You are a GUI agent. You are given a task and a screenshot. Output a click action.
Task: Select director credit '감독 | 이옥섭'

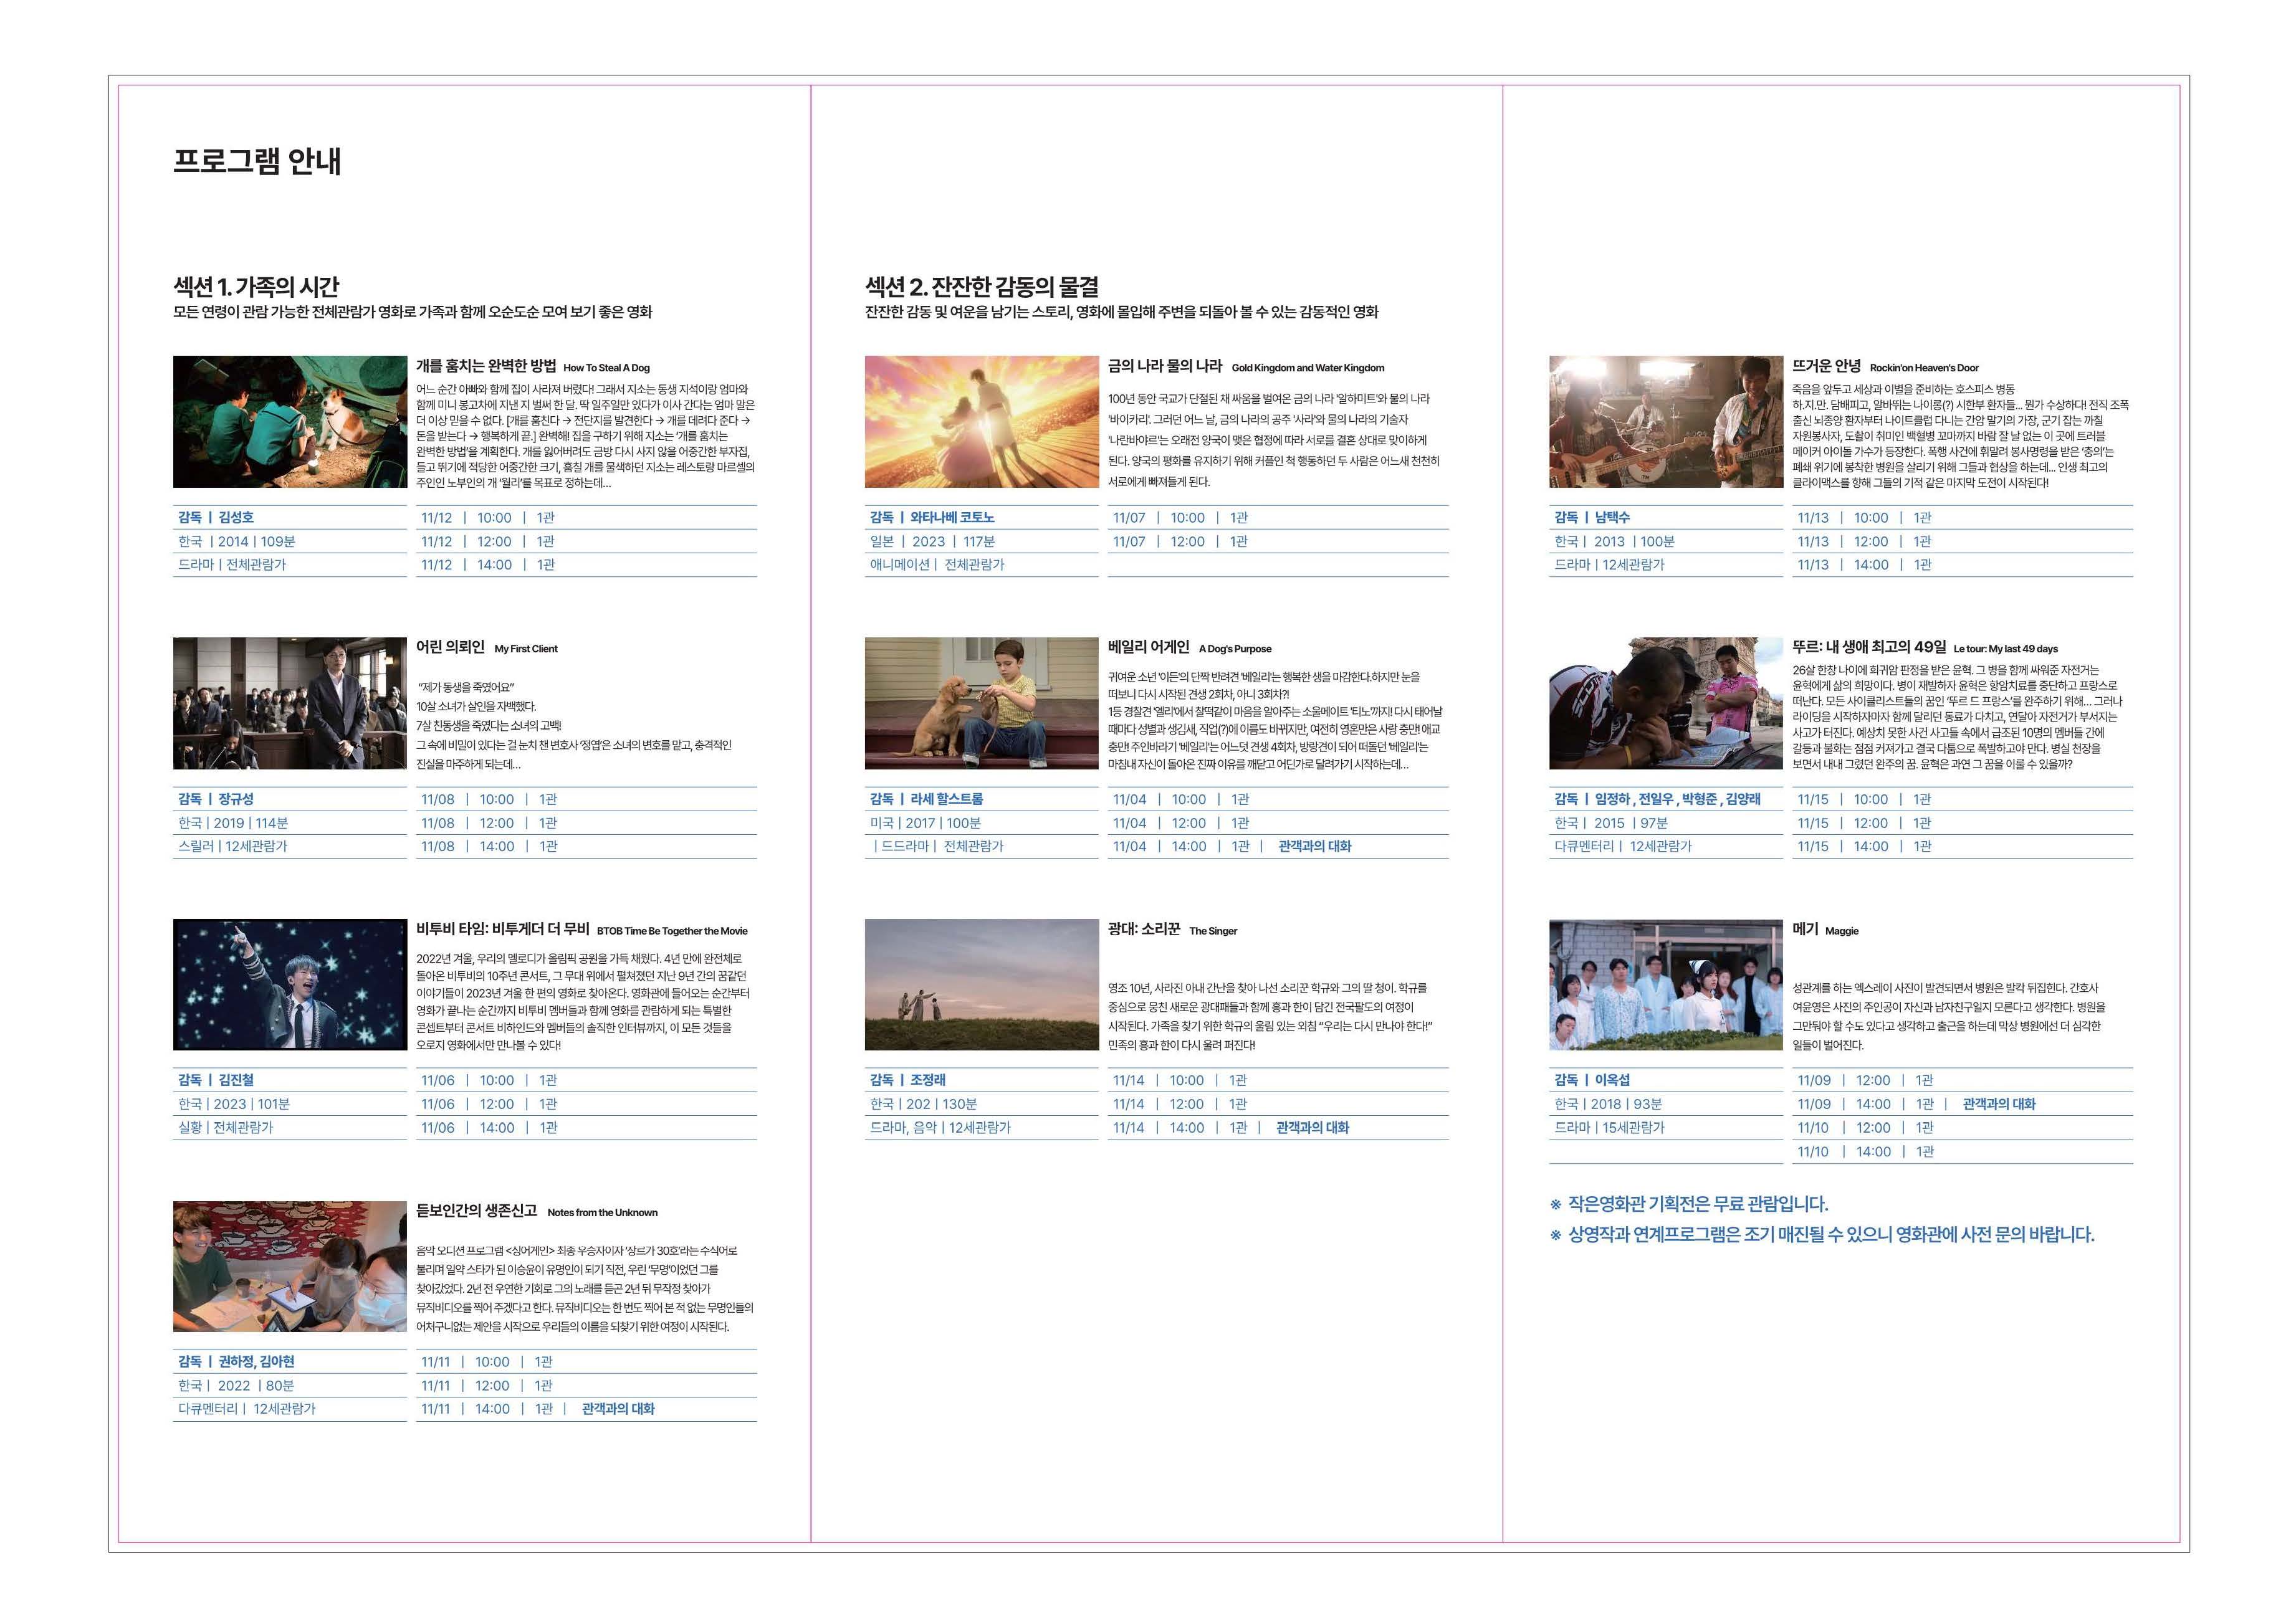pos(1592,1080)
